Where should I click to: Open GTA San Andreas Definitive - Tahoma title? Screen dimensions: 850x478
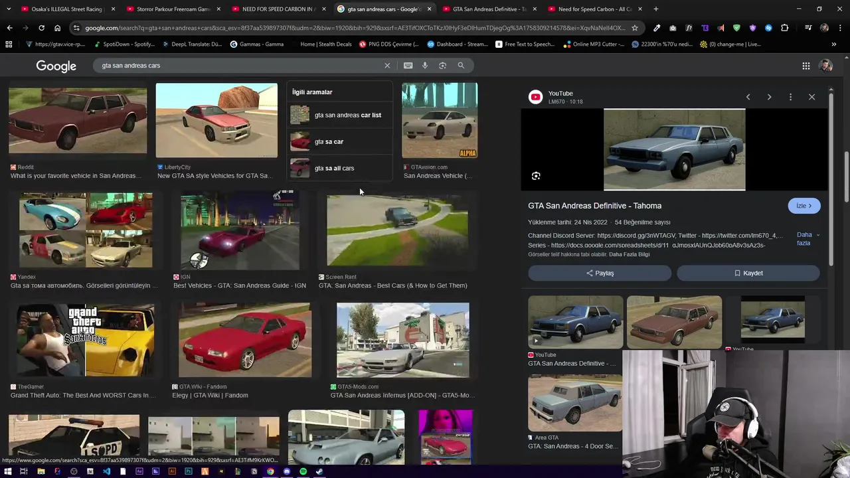click(x=594, y=206)
